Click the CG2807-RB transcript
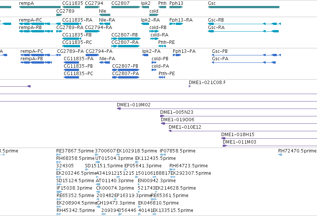The height and width of the screenshot is (216, 317). [126, 39]
